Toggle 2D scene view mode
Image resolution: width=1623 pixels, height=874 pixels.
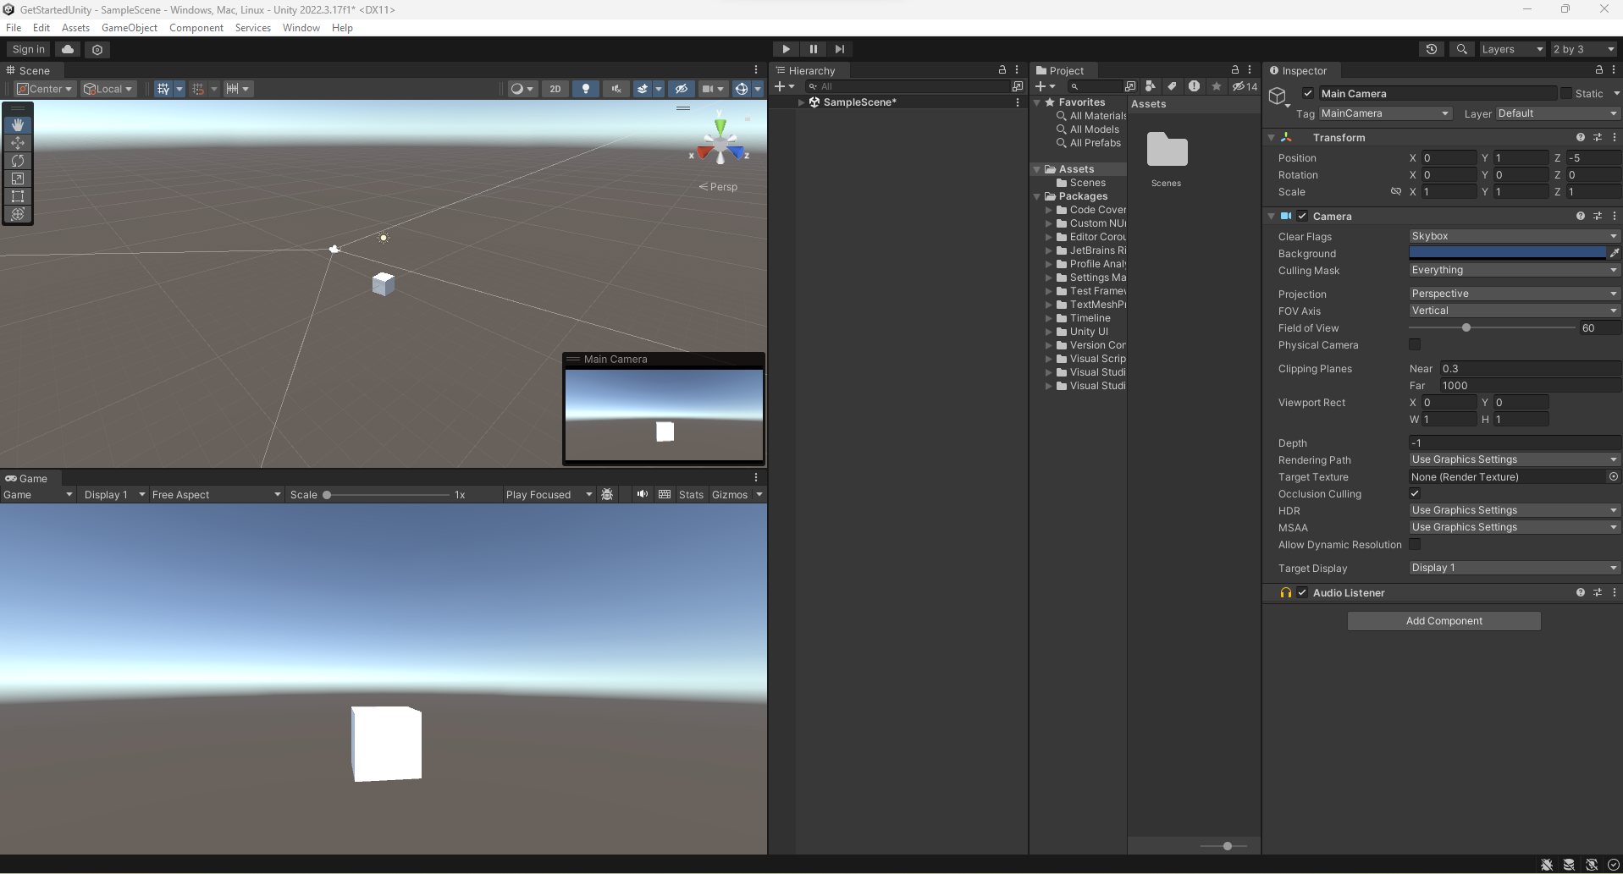tap(555, 89)
